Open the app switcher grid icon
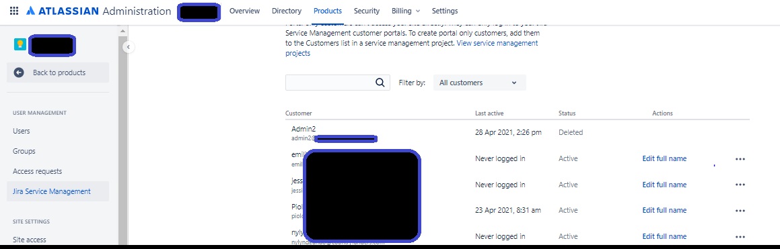Screen dimensions: 780x249 [14, 11]
